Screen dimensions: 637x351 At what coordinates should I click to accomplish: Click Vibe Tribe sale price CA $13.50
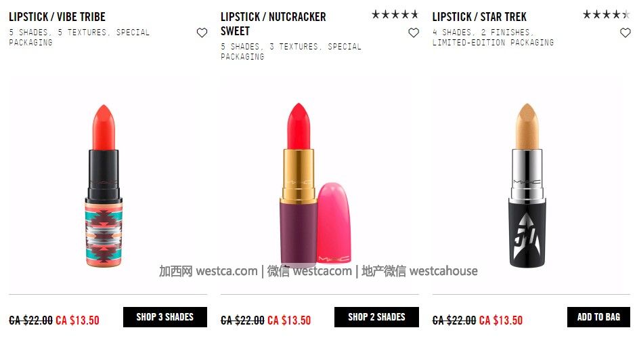(x=78, y=321)
